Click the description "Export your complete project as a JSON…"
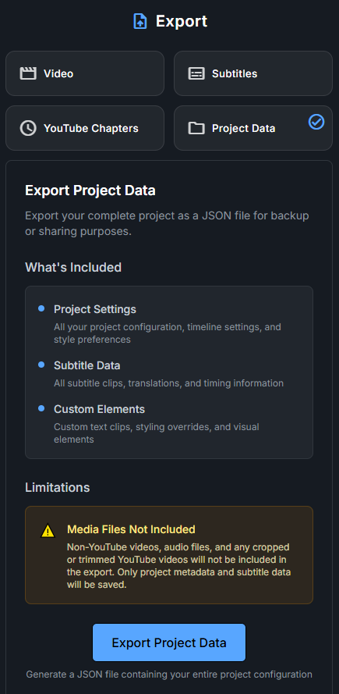The width and height of the screenshot is (339, 694). pyautogui.click(x=167, y=223)
